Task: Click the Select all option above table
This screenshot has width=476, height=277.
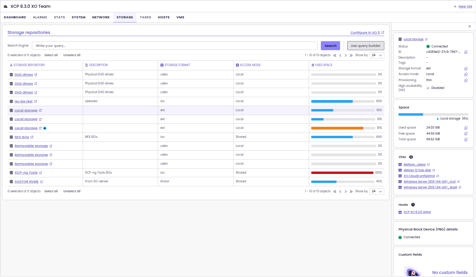Action: [51, 55]
